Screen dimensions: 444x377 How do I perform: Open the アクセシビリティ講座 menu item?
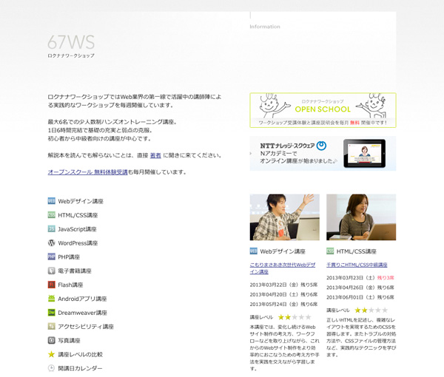tap(85, 327)
